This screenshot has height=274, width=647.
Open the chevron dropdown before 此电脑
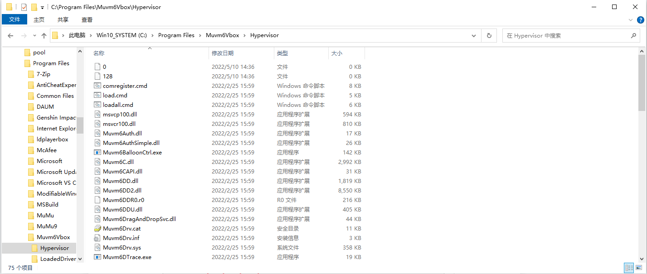pyautogui.click(x=63, y=35)
